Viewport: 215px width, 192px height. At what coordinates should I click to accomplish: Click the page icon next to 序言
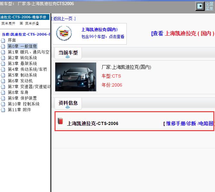(x=3, y=40)
